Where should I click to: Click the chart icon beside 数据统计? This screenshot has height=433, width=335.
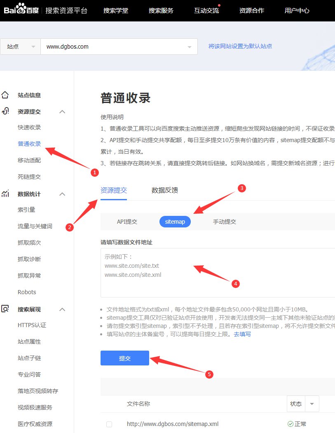(x=5, y=194)
